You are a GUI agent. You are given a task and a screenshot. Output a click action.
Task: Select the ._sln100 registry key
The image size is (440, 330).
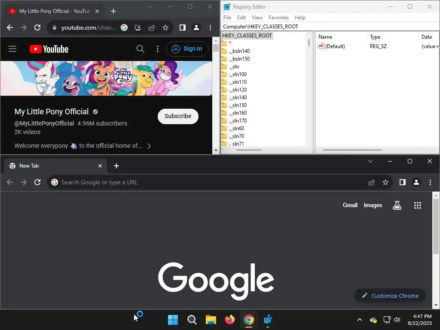(238, 74)
